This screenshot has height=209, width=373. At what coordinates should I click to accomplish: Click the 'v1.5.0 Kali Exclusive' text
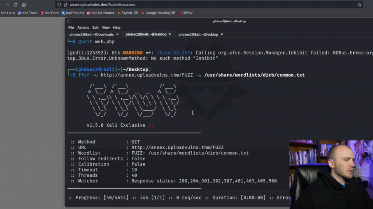(x=116, y=125)
